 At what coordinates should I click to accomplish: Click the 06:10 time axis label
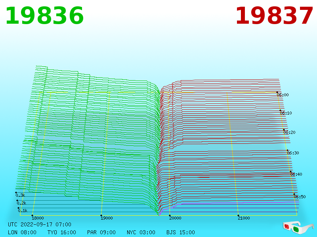(286, 113)
